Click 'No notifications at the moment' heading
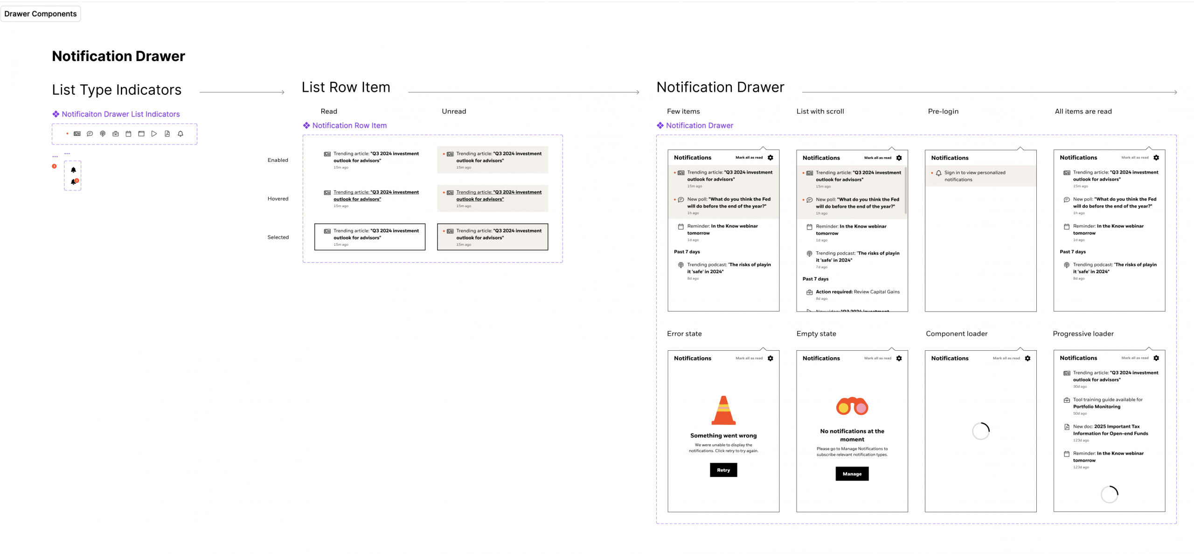The image size is (1194, 554). click(852, 435)
